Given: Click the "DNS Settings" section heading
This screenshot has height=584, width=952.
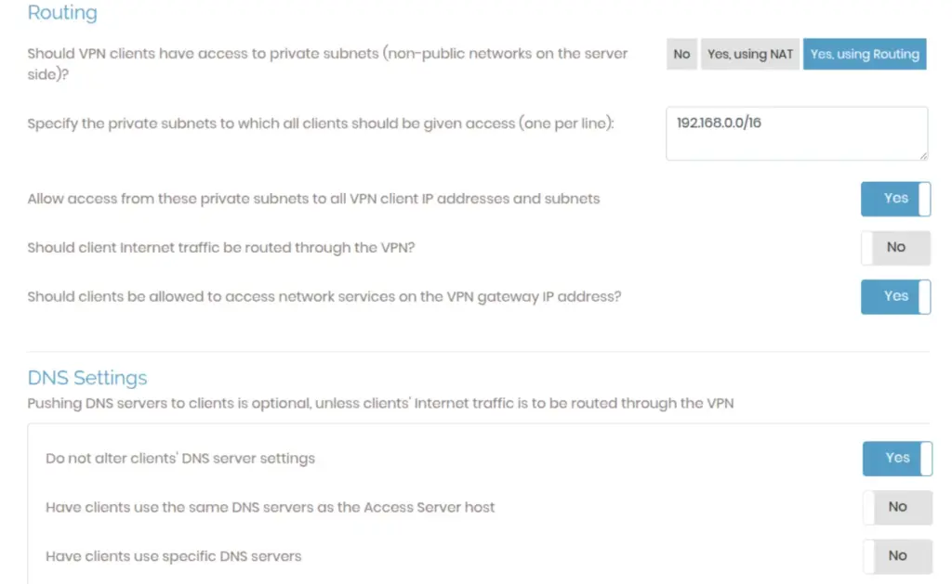Looking at the screenshot, I should coord(87,378).
